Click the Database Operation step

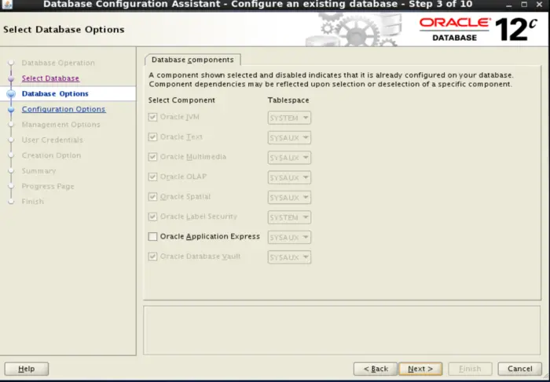(x=58, y=63)
